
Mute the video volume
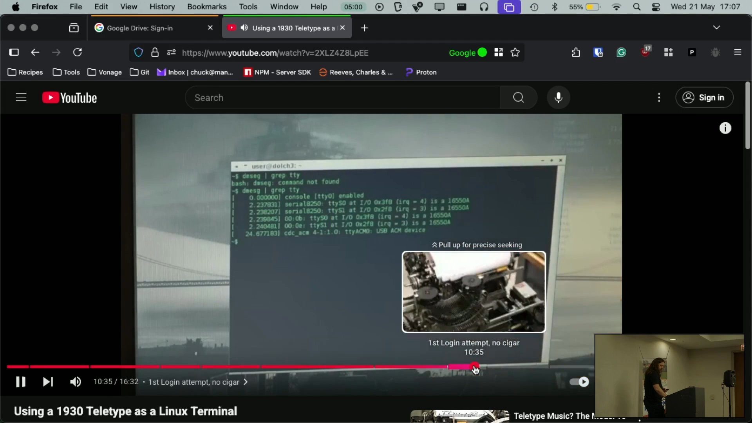pos(75,382)
